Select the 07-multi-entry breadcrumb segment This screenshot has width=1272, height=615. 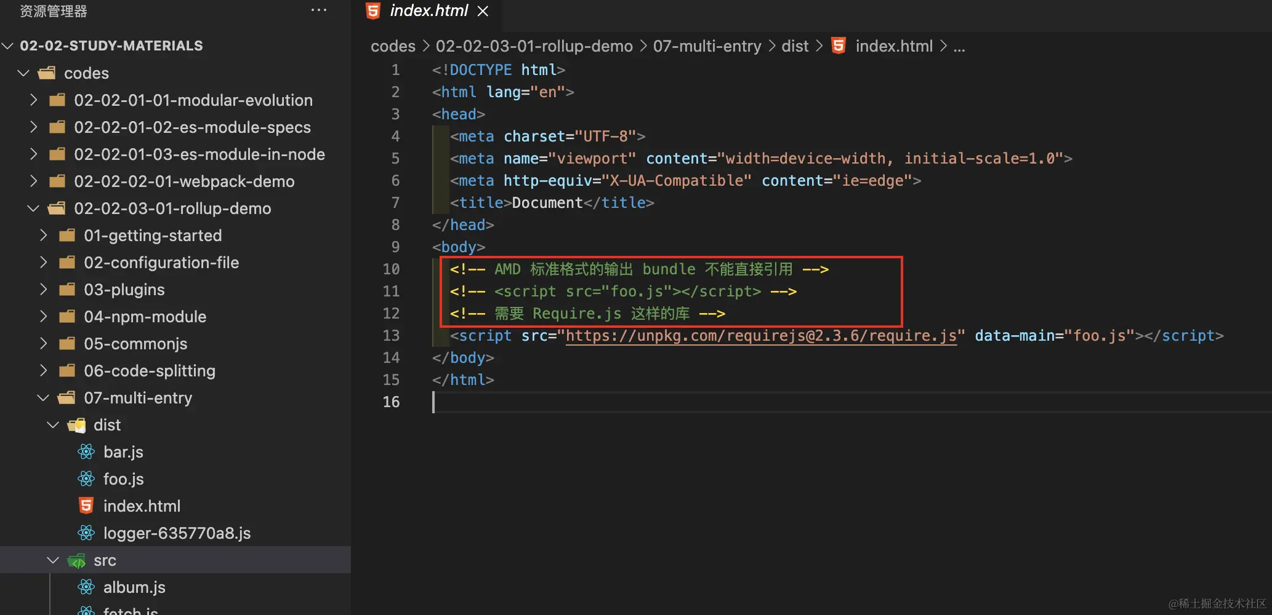[x=707, y=46]
